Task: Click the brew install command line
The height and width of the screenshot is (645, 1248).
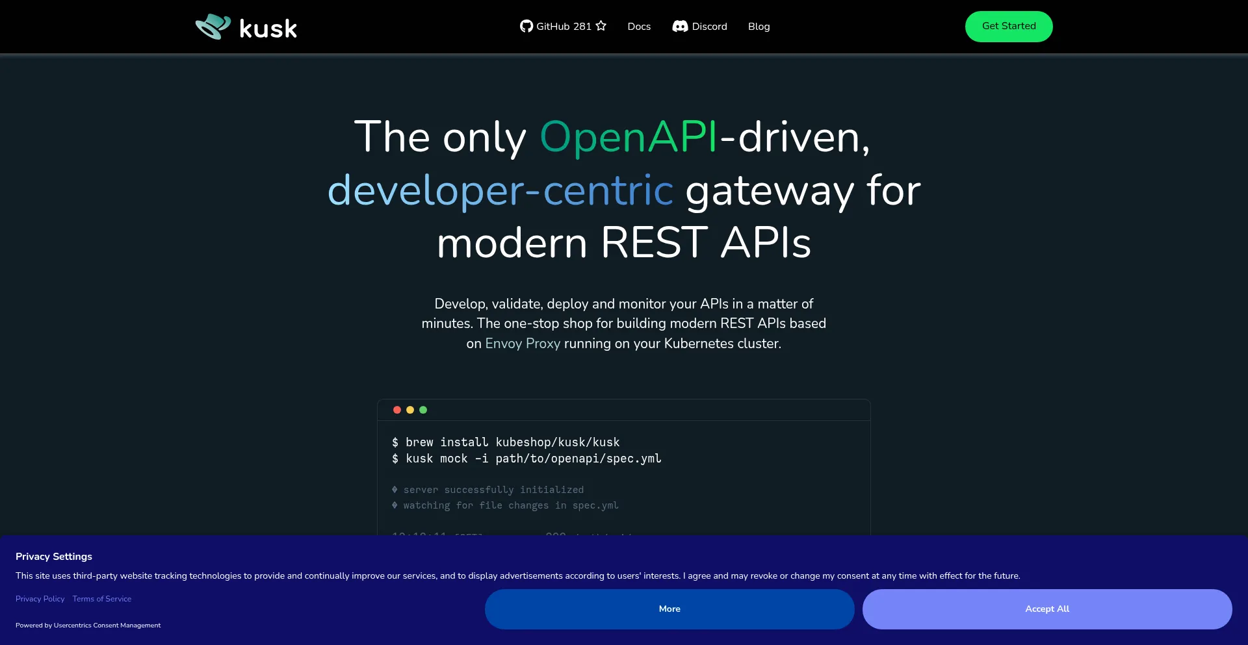Action: point(506,442)
